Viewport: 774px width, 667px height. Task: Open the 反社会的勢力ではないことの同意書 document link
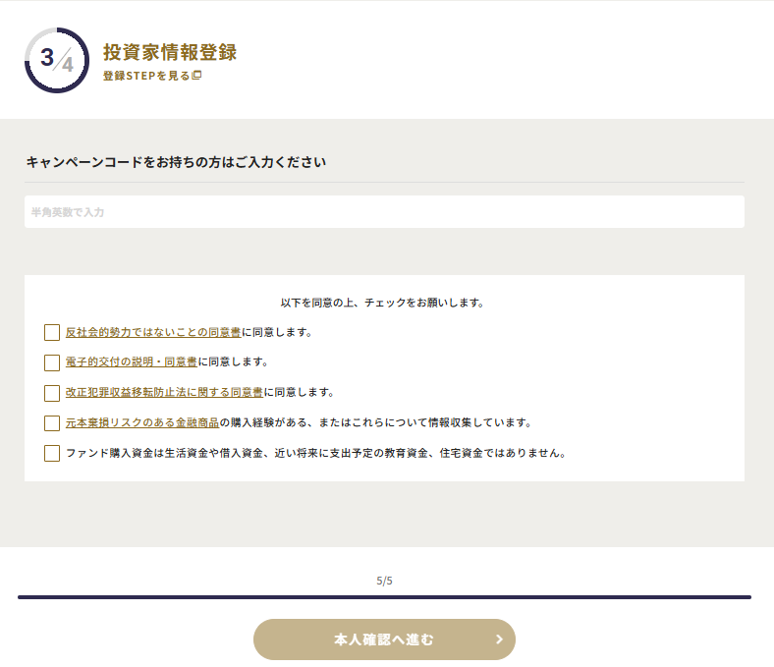pyautogui.click(x=153, y=332)
